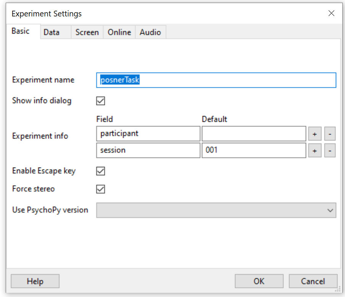Click the Experiment name text field
345x297 pixels.
[216, 80]
